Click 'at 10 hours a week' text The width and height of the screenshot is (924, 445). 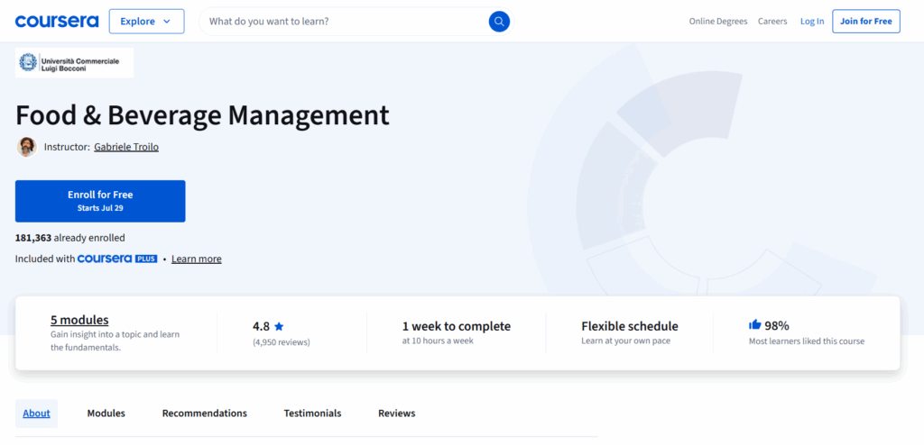click(438, 341)
